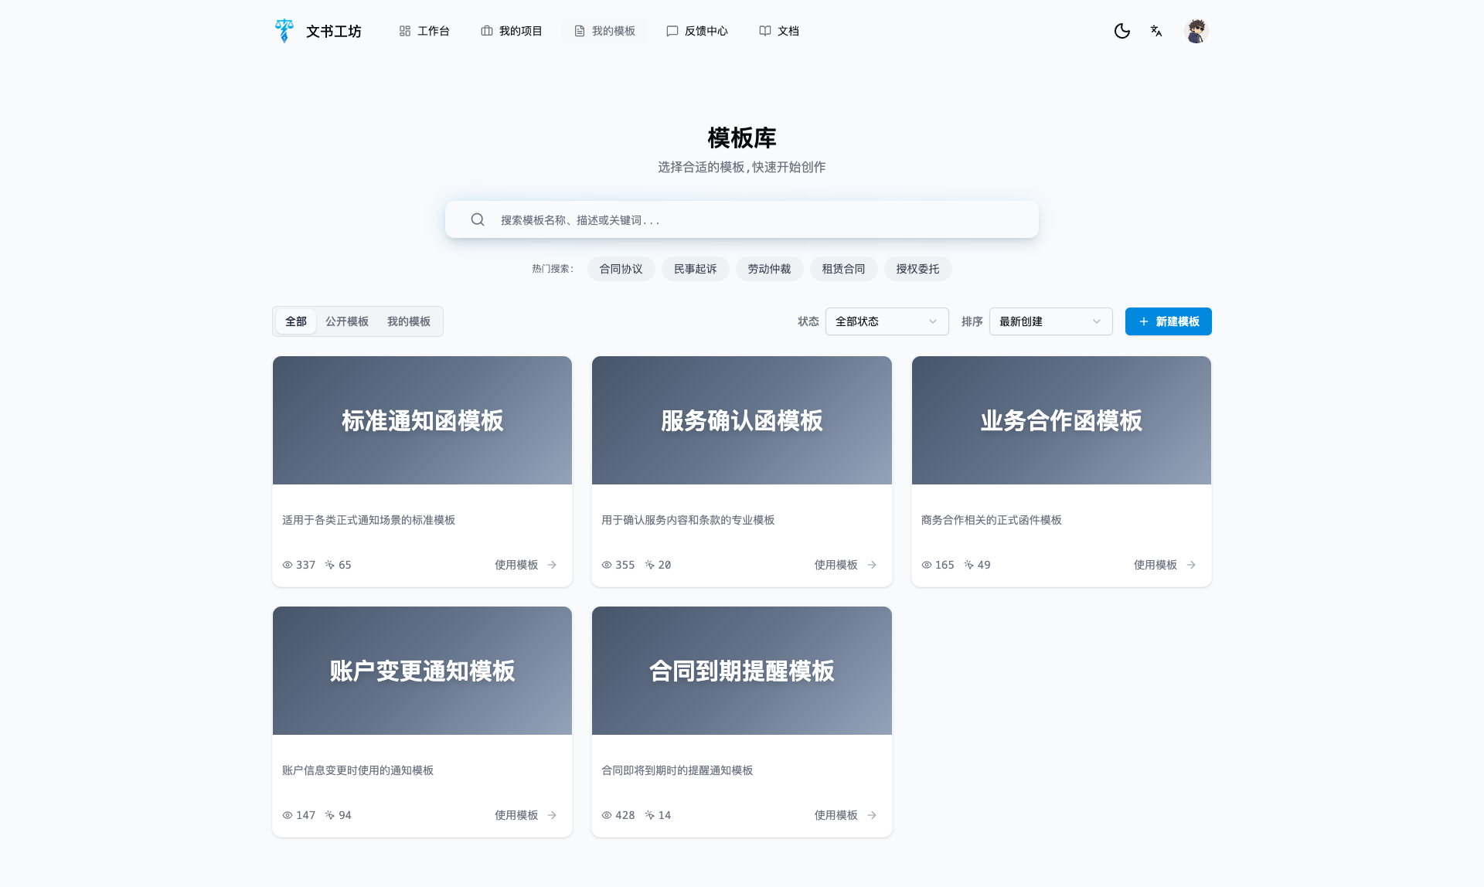
Task: Click eye view icon on 服务确认函模板 card
Action: coord(607,565)
